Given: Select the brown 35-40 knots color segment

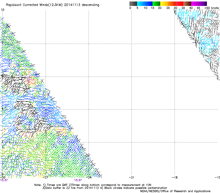Looking at the screenshot, I should [187, 4].
